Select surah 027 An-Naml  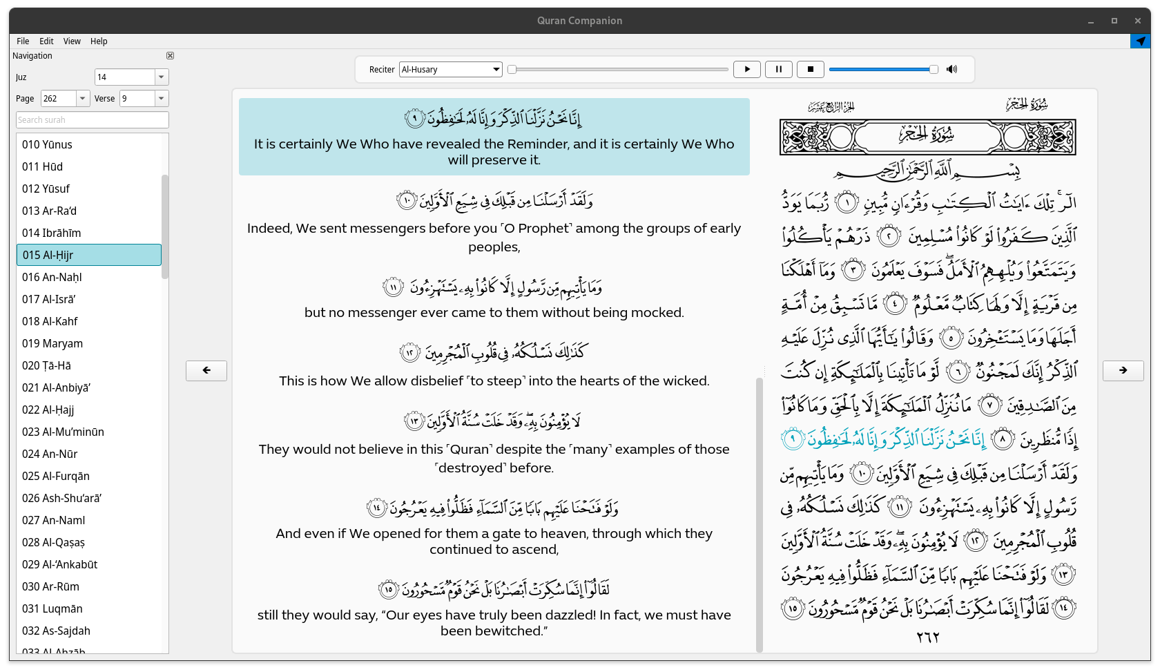(89, 520)
